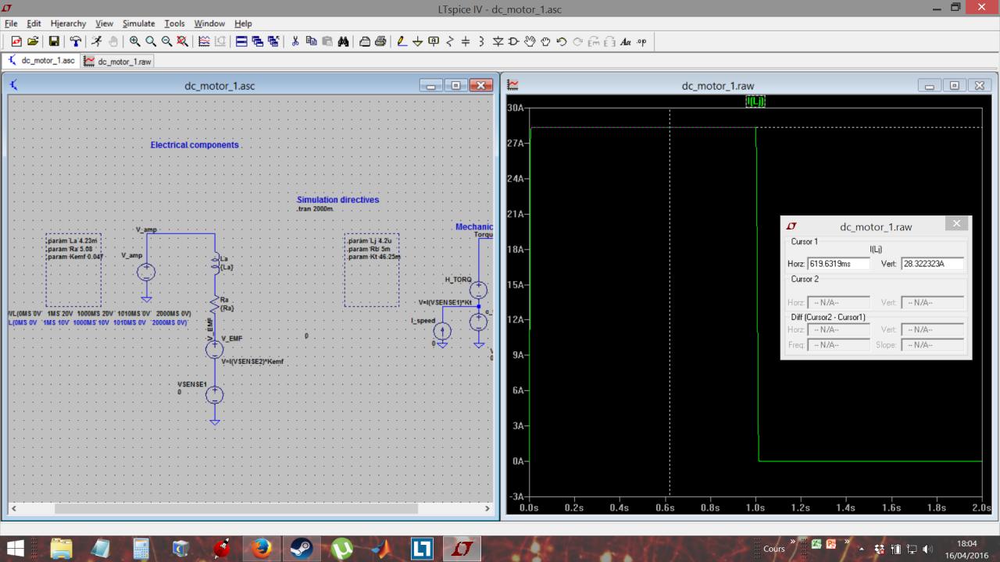1000x562 pixels.
Task: Choose the Diode component tool
Action: pos(498,41)
